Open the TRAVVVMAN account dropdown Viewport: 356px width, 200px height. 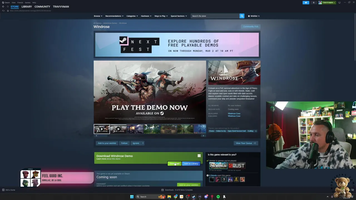[327, 2]
